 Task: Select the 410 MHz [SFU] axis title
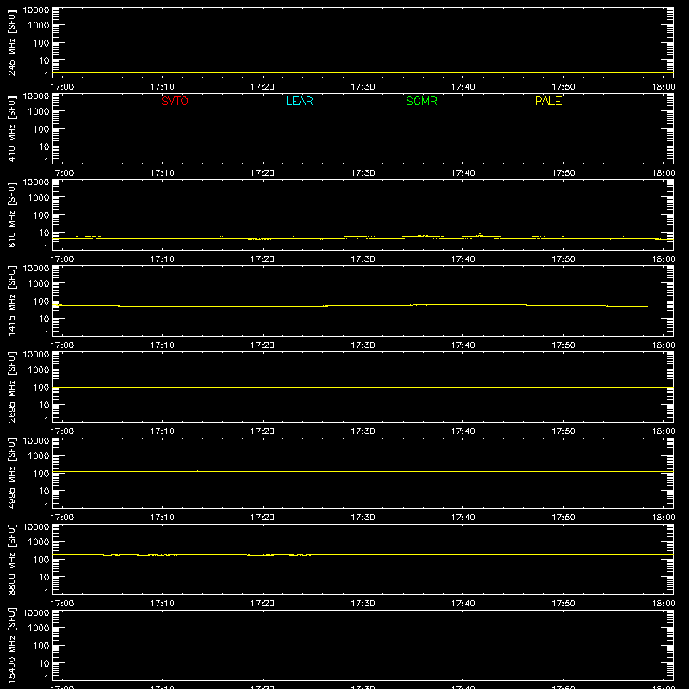[11, 128]
